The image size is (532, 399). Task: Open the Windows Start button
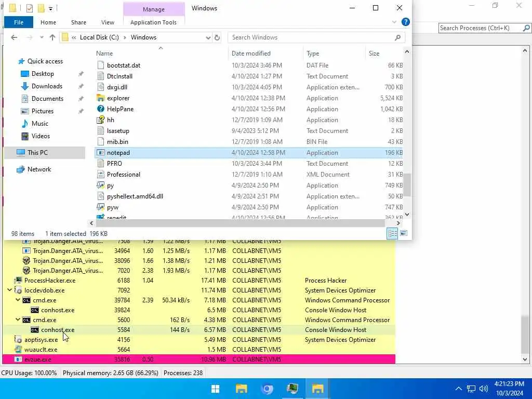pyautogui.click(x=216, y=389)
